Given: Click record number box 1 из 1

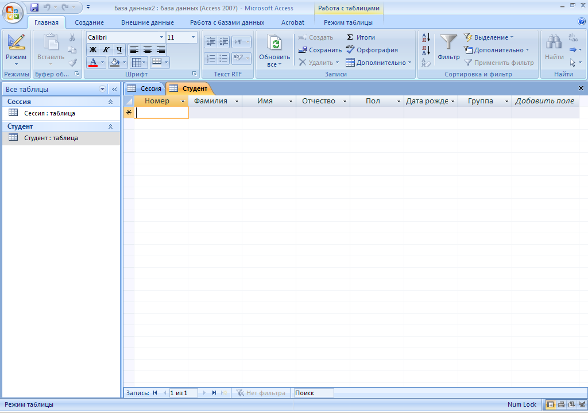Looking at the screenshot, I should 183,393.
